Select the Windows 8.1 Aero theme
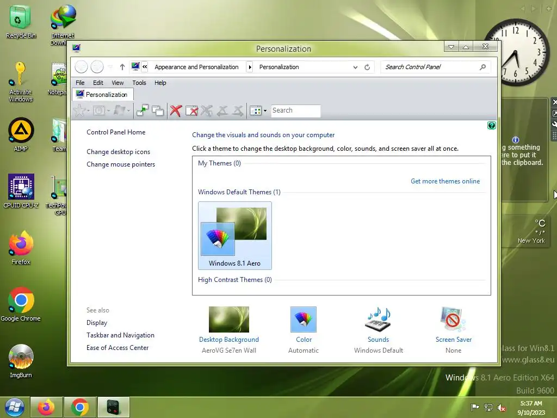 point(235,235)
